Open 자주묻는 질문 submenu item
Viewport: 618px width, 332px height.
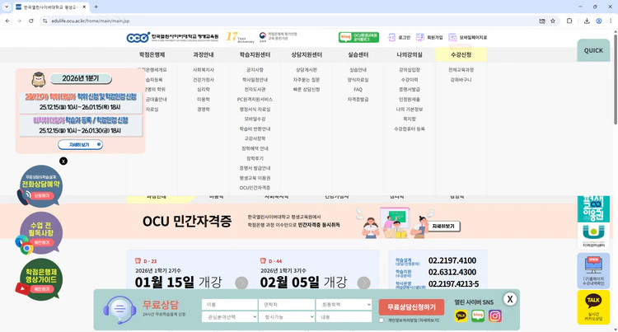click(307, 80)
